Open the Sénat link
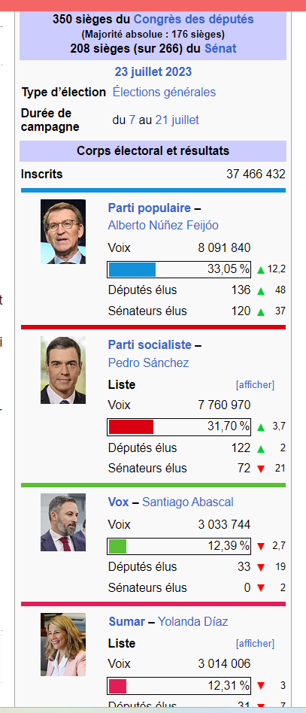Image resolution: width=306 pixels, height=713 pixels. [220, 48]
